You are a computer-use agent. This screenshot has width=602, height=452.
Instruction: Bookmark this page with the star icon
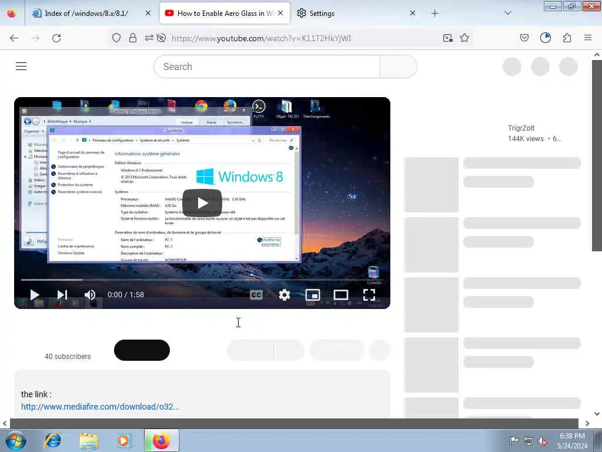point(464,38)
